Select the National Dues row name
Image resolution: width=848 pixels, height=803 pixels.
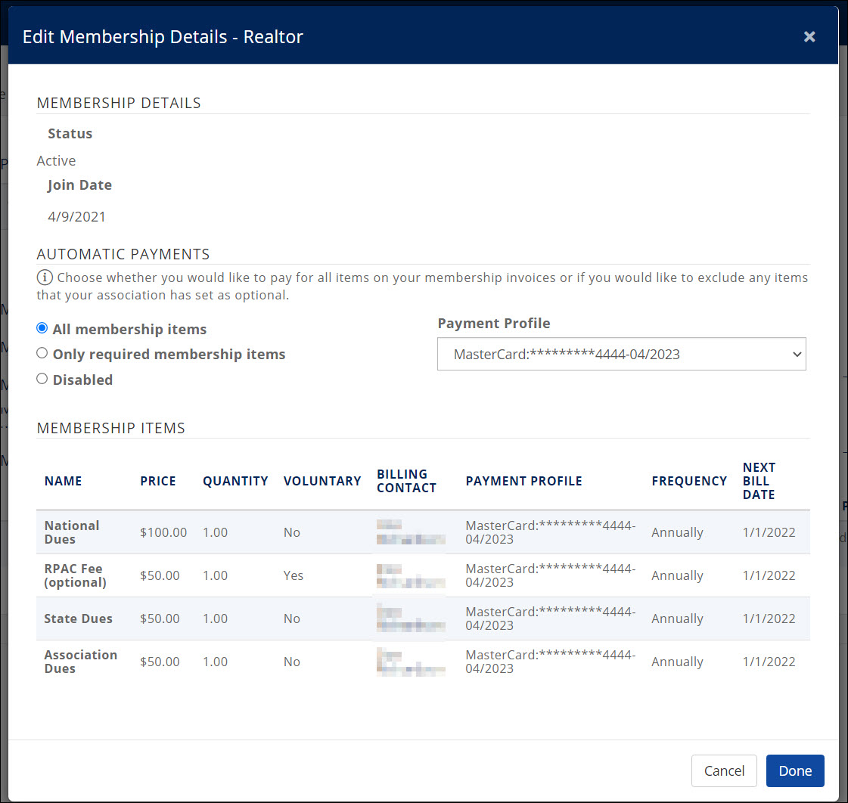point(72,532)
